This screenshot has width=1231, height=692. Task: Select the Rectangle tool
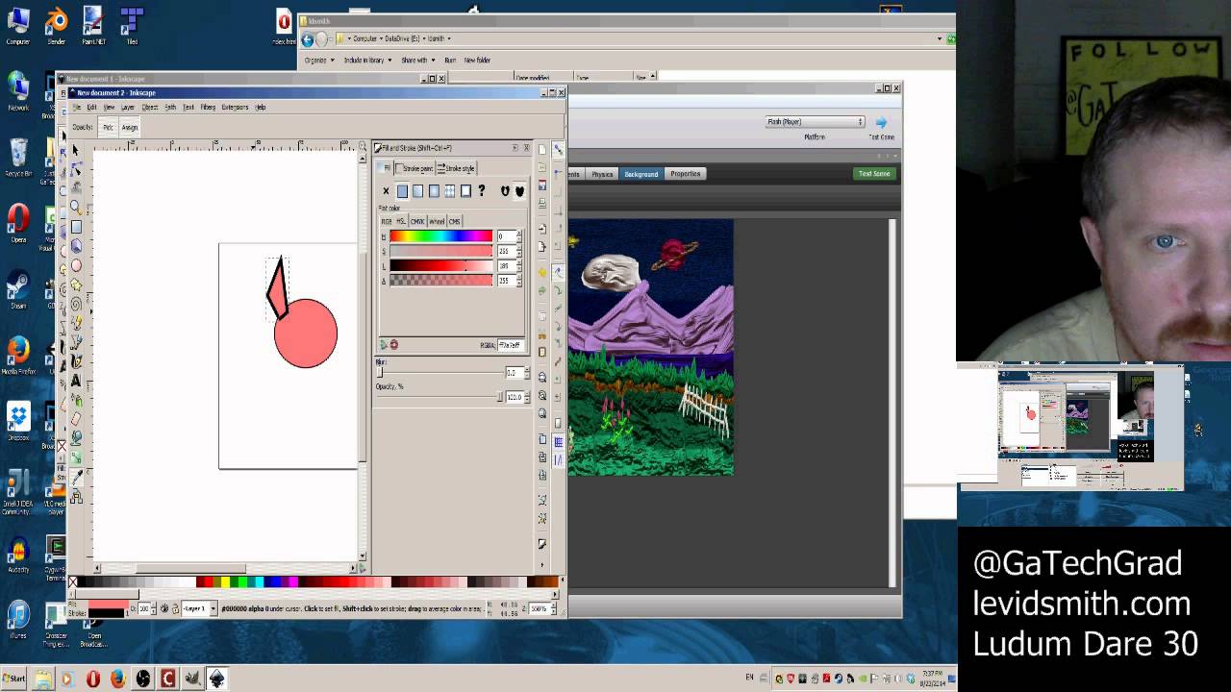(76, 227)
